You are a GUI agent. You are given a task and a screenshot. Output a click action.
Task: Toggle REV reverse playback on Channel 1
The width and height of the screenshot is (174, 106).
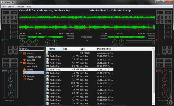tap(14, 22)
